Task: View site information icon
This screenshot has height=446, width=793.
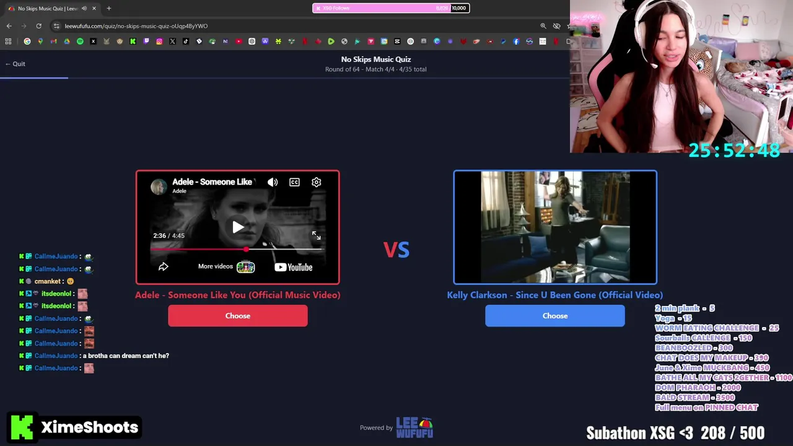Action: 56,26
